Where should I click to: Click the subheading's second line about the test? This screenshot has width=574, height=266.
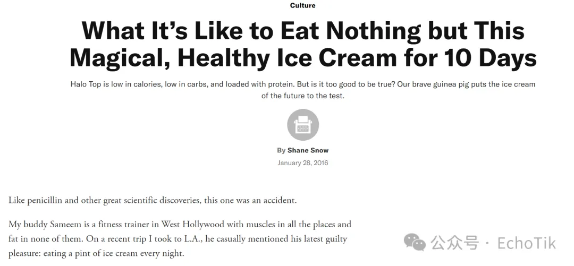[x=302, y=96]
